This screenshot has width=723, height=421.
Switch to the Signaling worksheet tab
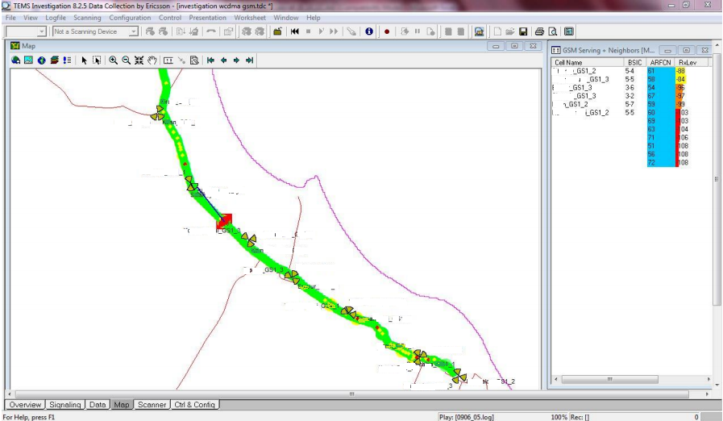[65, 404]
